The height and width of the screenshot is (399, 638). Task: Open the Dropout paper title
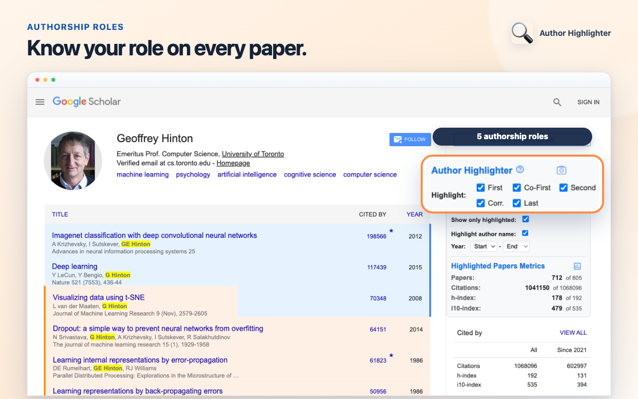(x=158, y=328)
